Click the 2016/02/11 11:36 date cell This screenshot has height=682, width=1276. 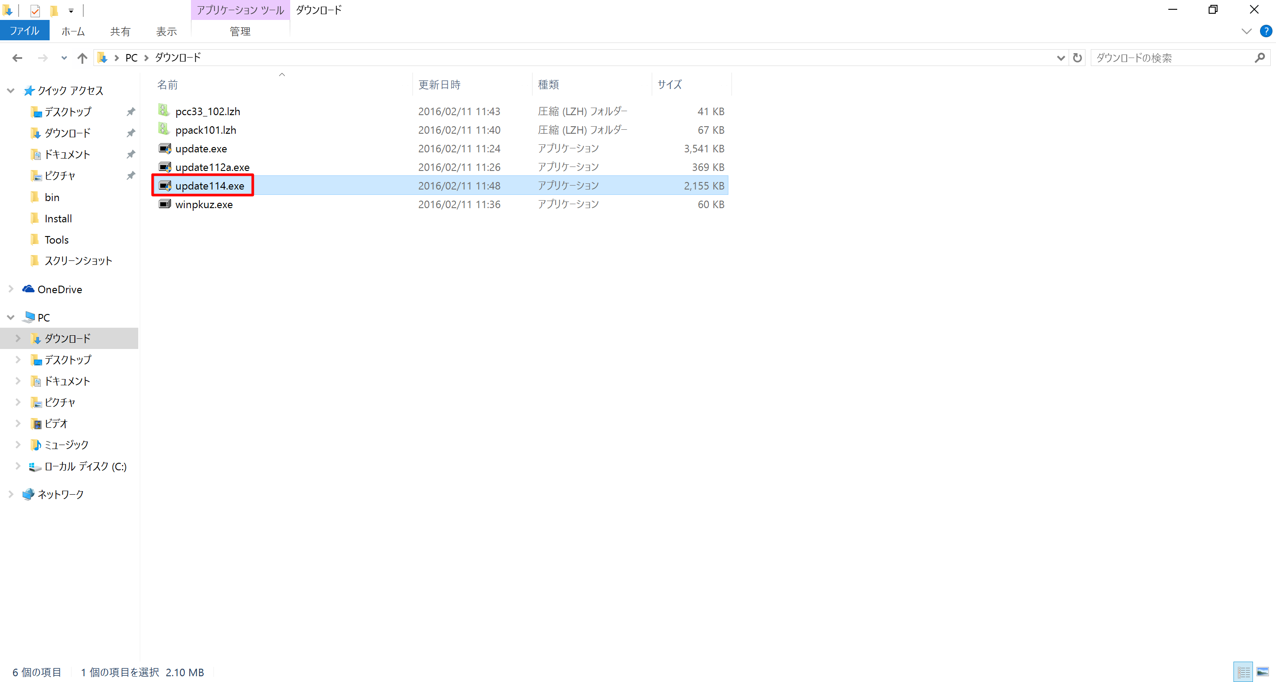pos(459,204)
